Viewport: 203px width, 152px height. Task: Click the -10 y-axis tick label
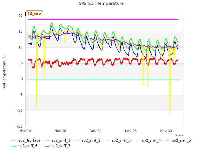click(20, 111)
